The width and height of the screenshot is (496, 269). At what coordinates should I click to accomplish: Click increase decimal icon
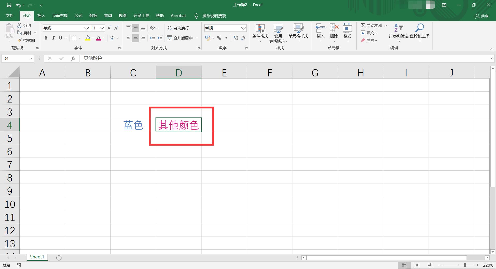tap(236, 38)
